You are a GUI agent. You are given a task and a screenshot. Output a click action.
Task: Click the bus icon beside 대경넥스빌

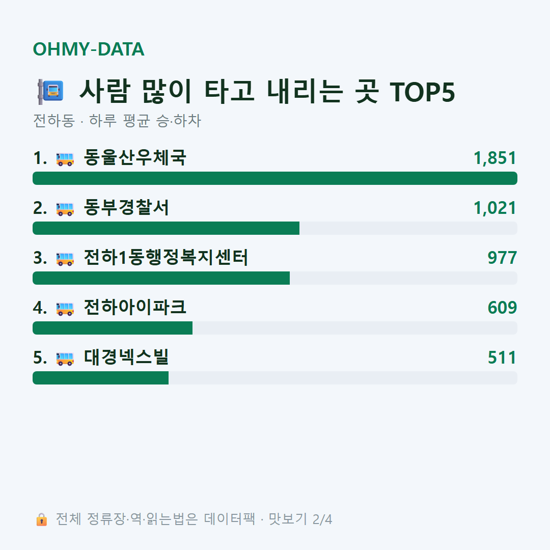[x=65, y=359]
